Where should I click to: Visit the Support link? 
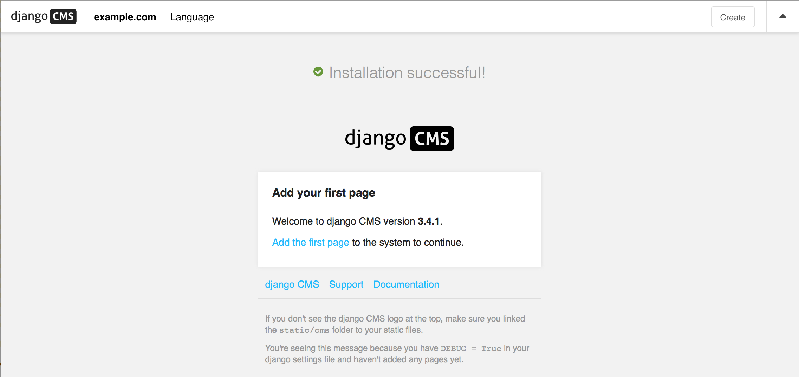coord(346,284)
